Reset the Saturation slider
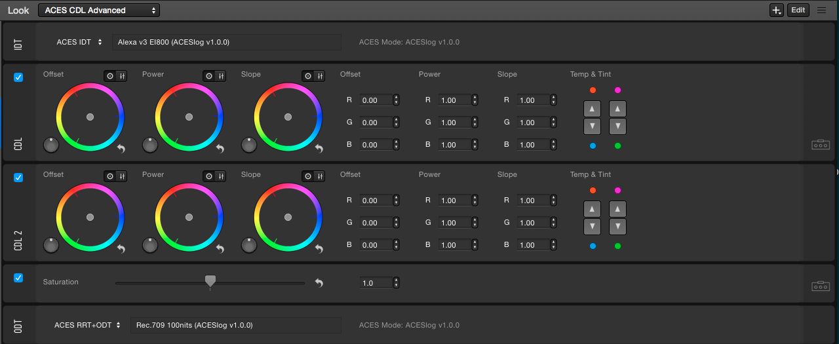This screenshot has width=839, height=344. point(319,283)
